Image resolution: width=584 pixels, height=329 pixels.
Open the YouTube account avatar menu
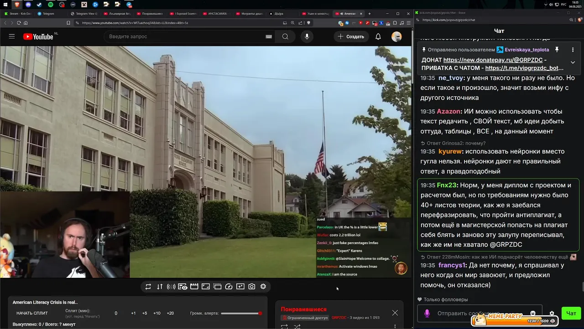pos(396,37)
